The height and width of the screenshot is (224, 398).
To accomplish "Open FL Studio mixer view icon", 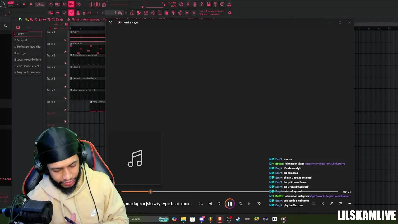I will 153,13.
